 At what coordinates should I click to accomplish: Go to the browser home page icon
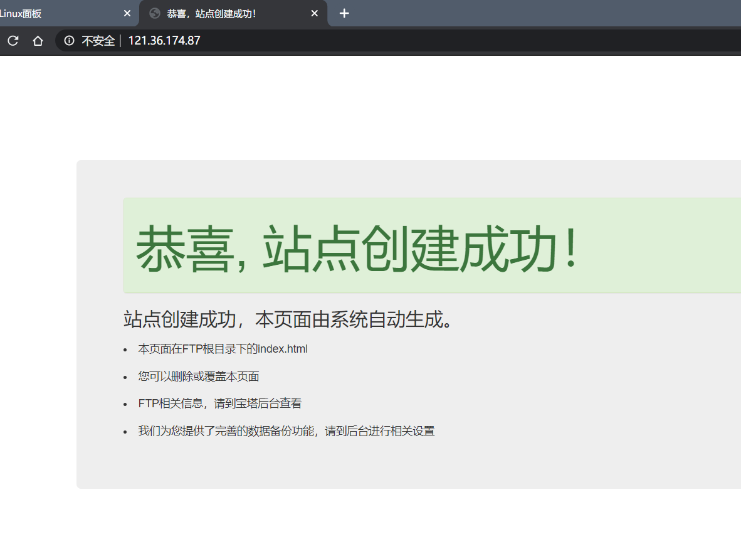tap(38, 41)
